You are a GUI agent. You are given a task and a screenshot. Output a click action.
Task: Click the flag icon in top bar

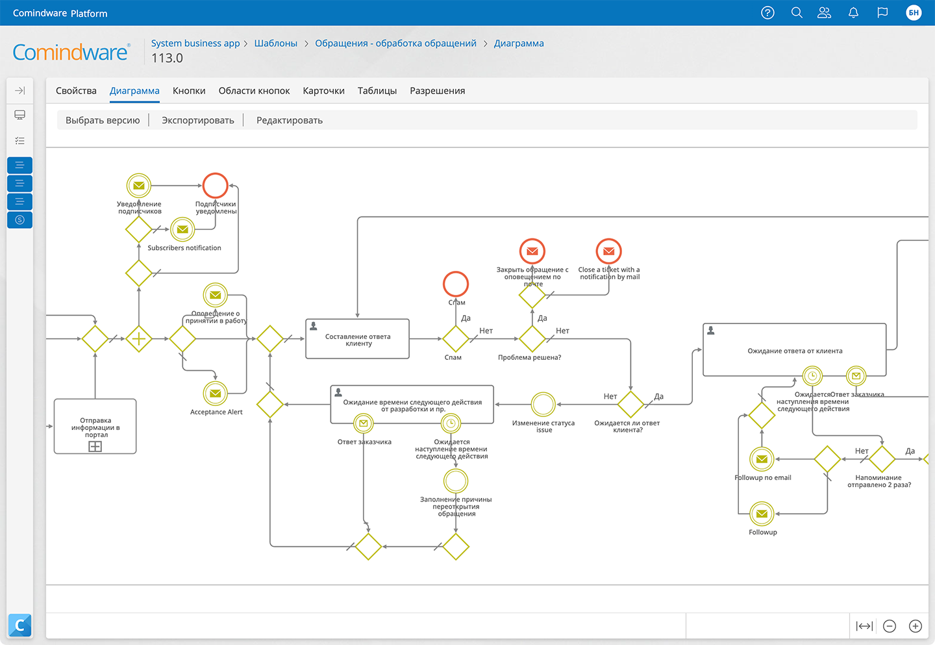pyautogui.click(x=882, y=13)
